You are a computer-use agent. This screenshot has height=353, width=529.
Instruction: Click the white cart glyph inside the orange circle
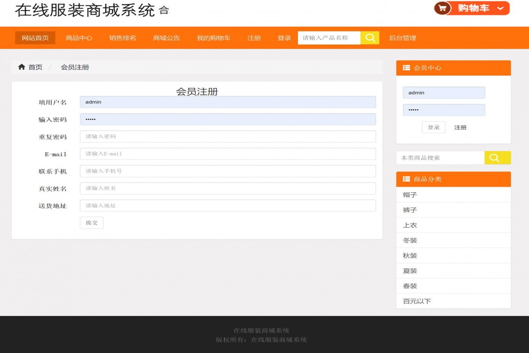click(442, 8)
